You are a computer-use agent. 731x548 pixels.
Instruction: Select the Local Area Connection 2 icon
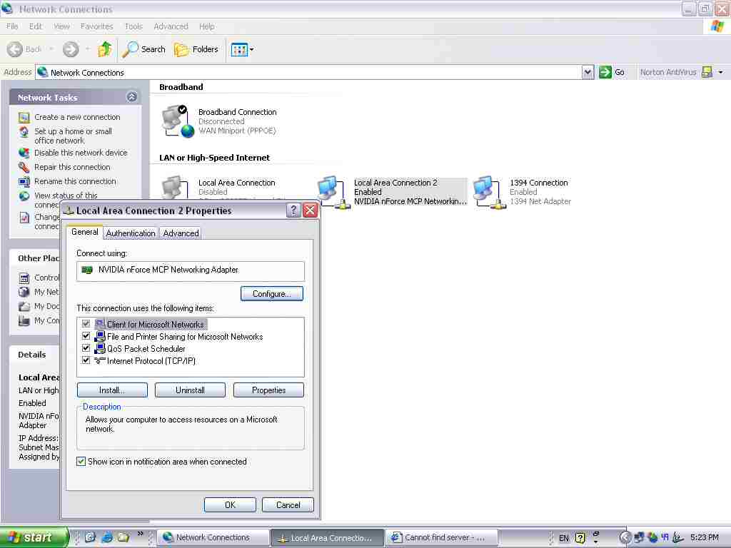(334, 193)
